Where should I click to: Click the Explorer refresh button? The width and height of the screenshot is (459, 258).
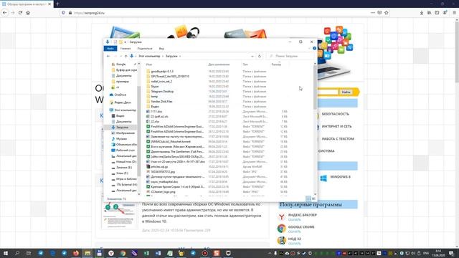tap(260, 56)
